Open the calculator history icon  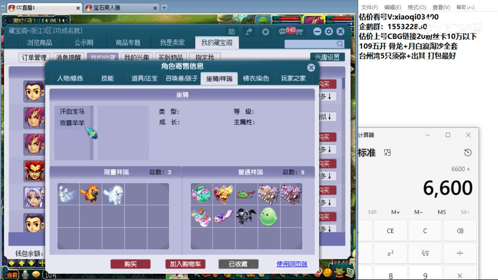tap(467, 152)
